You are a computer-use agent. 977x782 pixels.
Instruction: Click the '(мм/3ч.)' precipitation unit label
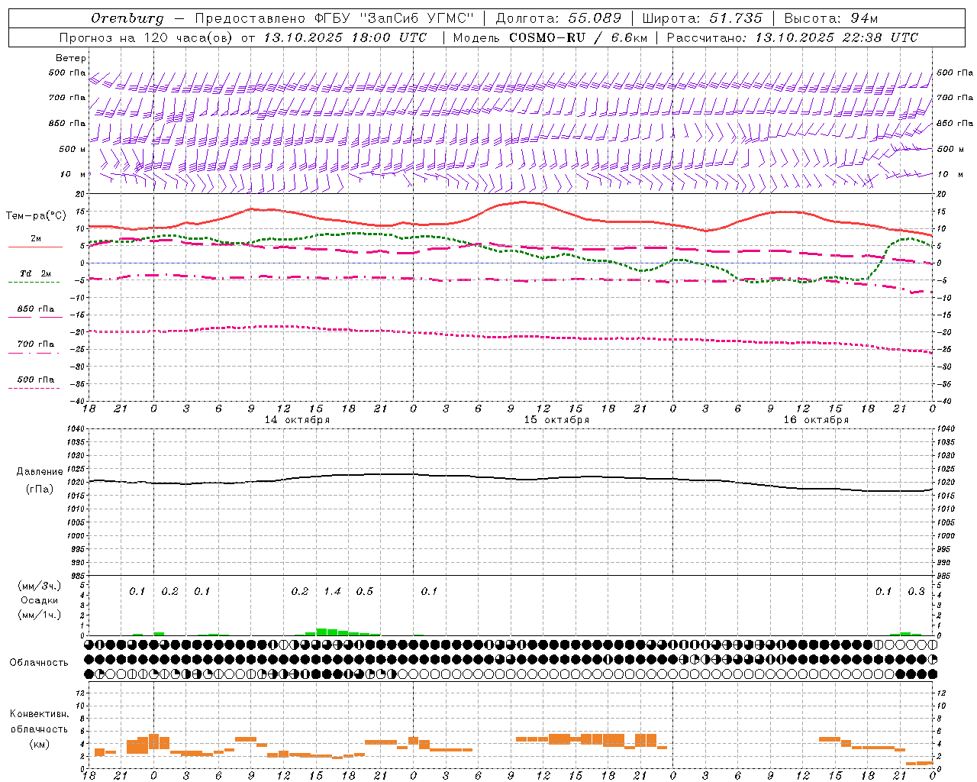(x=40, y=586)
